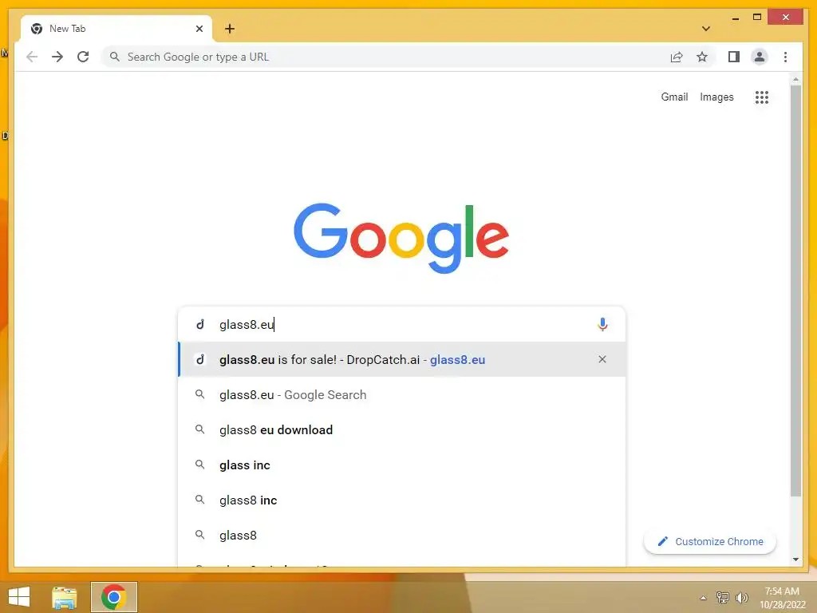Bookmark this tab with the star icon

pos(702,57)
